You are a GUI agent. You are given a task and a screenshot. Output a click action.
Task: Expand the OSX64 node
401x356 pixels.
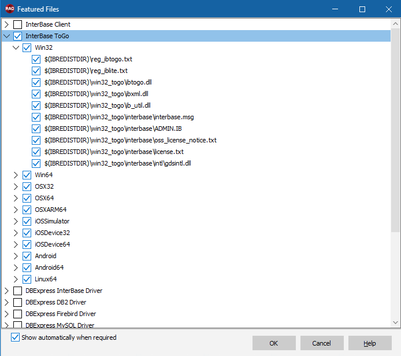pos(16,198)
